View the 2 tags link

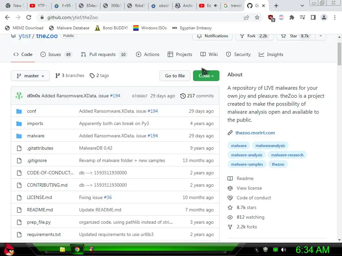point(99,76)
